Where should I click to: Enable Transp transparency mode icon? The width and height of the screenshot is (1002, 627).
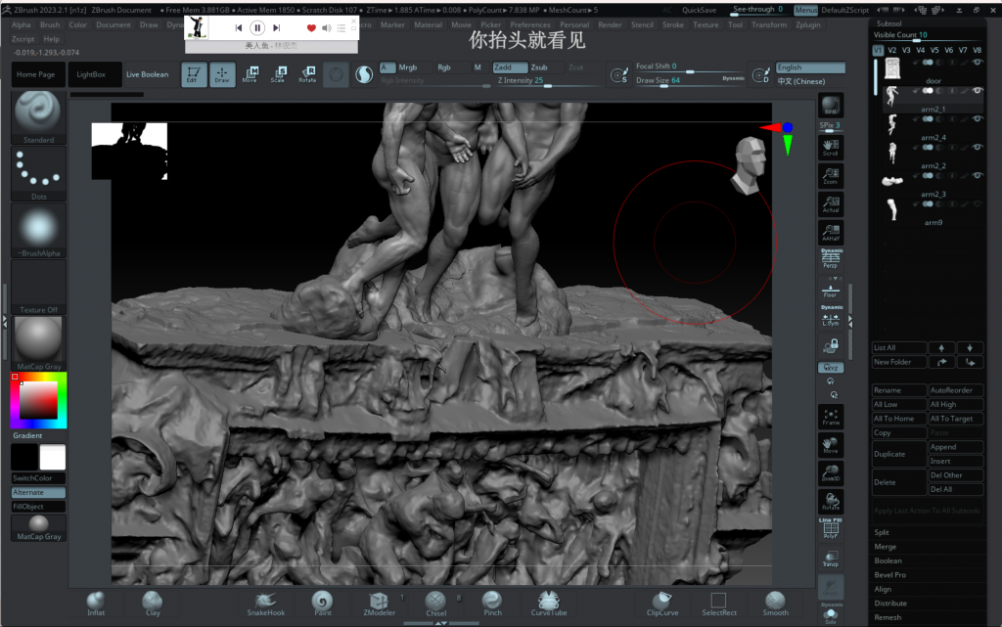830,559
